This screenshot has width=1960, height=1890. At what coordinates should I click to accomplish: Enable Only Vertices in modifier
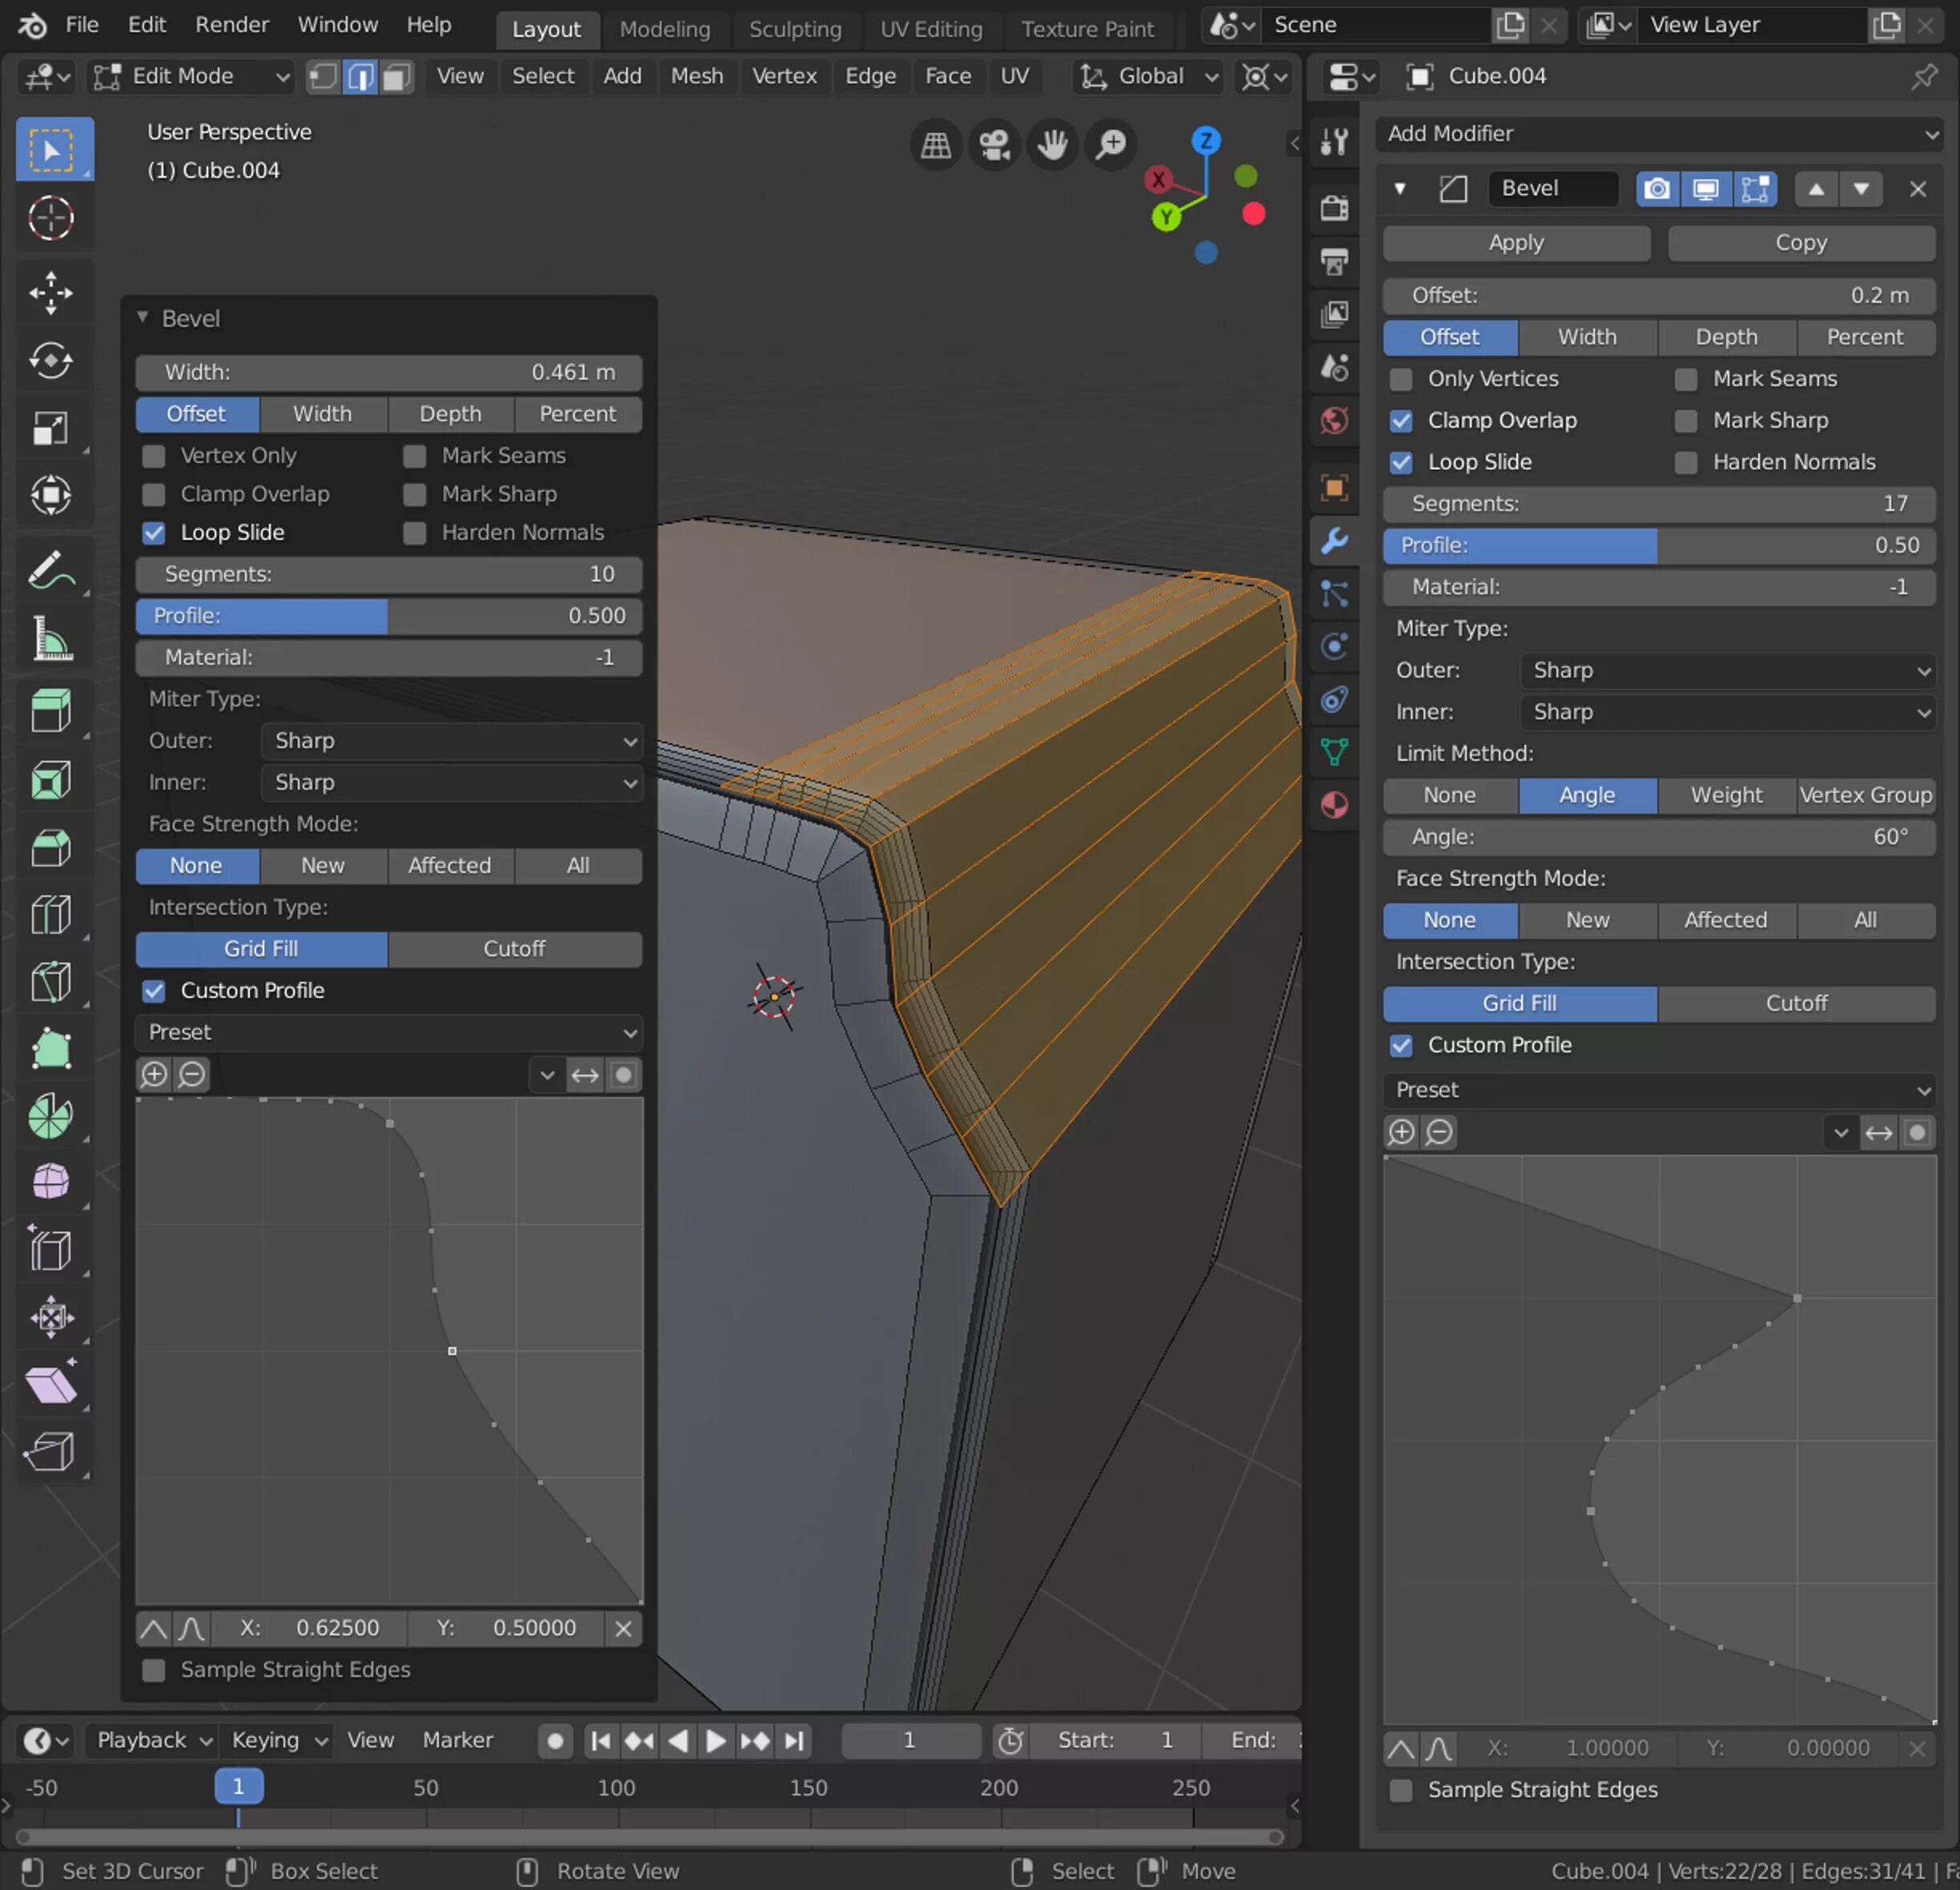coord(1401,379)
